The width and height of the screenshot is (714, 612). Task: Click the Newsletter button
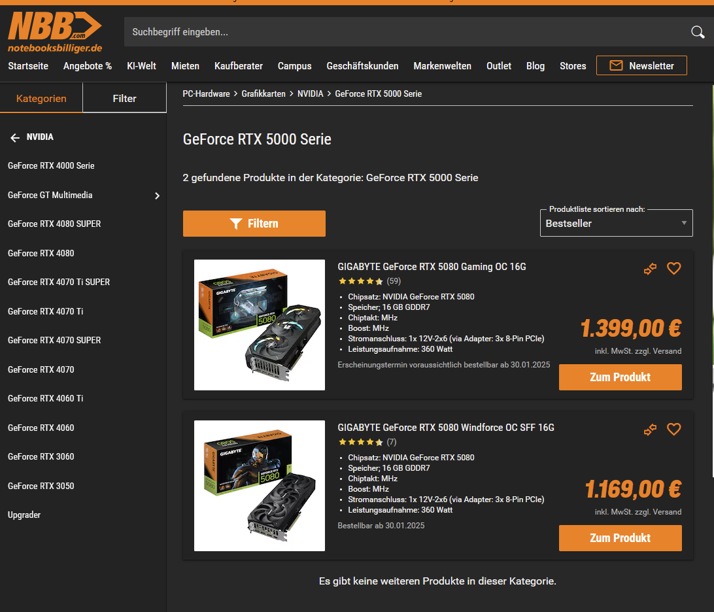[641, 65]
